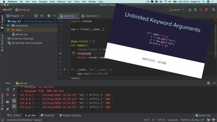
Task: Click the 10:13 cursor position indicator
Action: pos(146,120)
